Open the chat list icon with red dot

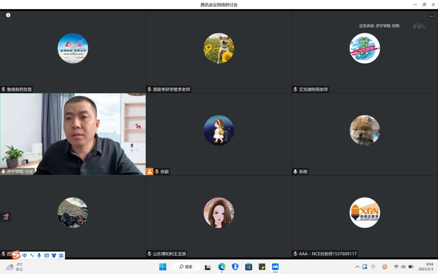point(6,217)
